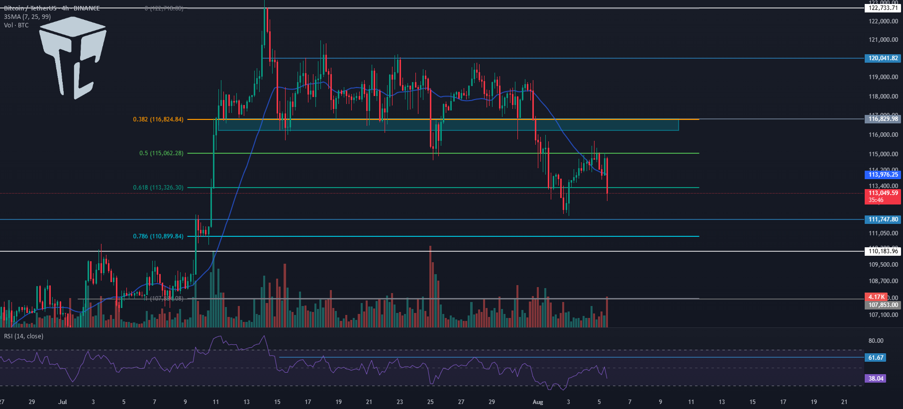Click the 61.67 RSI level tag

click(x=876, y=358)
